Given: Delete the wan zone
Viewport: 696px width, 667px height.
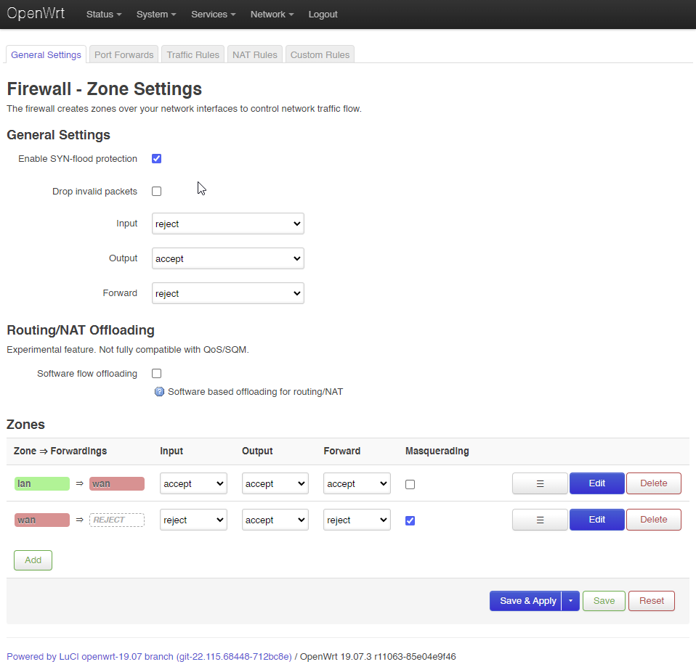Looking at the screenshot, I should [x=654, y=520].
